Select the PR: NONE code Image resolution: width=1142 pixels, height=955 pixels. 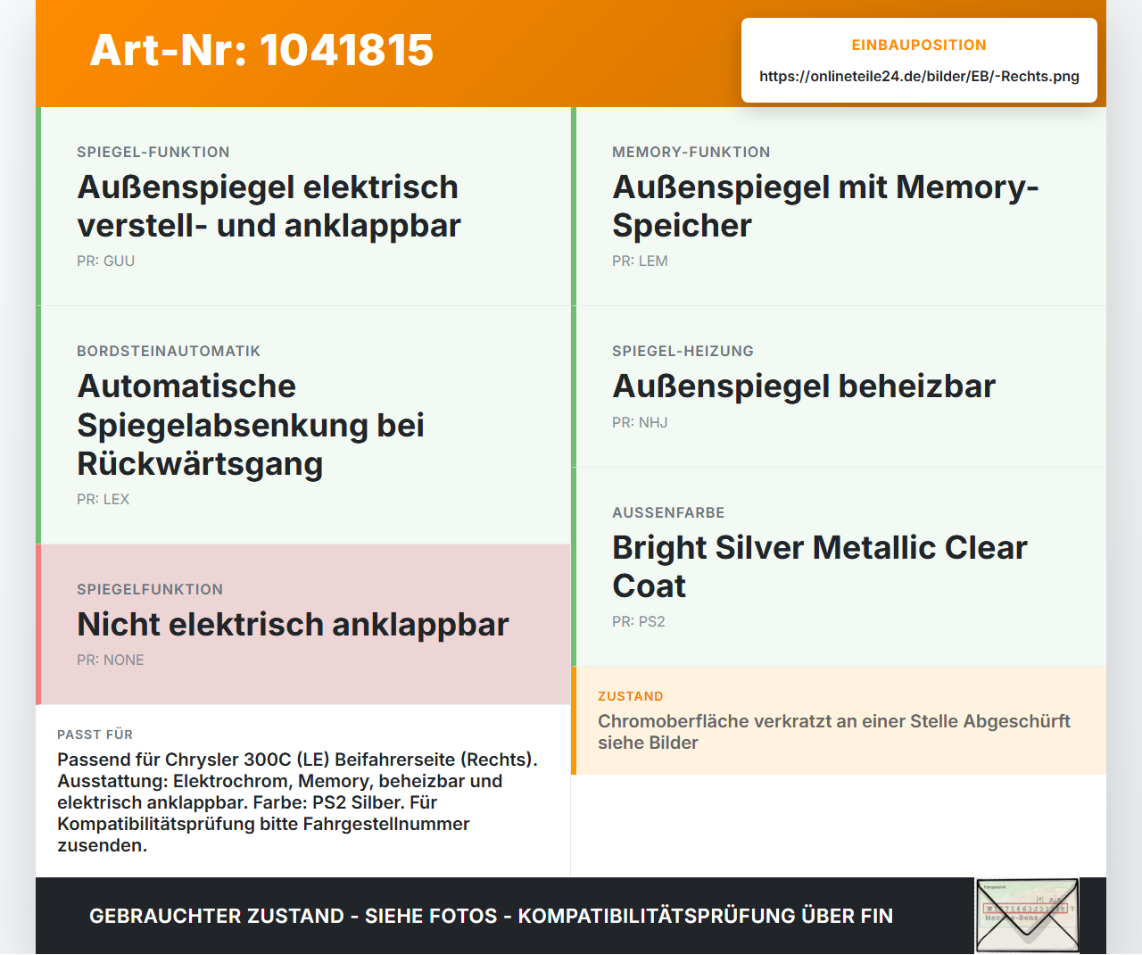pos(111,660)
